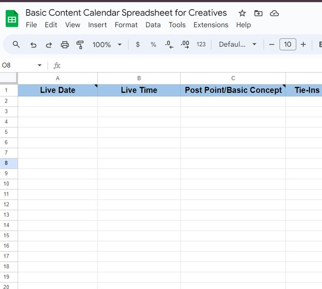Click the Google Sheets home icon
Screen dimensions: 322x289
pos(12,19)
